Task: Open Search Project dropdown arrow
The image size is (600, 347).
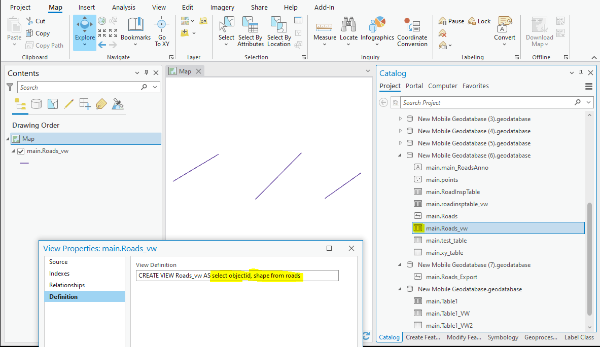Action: [x=588, y=102]
